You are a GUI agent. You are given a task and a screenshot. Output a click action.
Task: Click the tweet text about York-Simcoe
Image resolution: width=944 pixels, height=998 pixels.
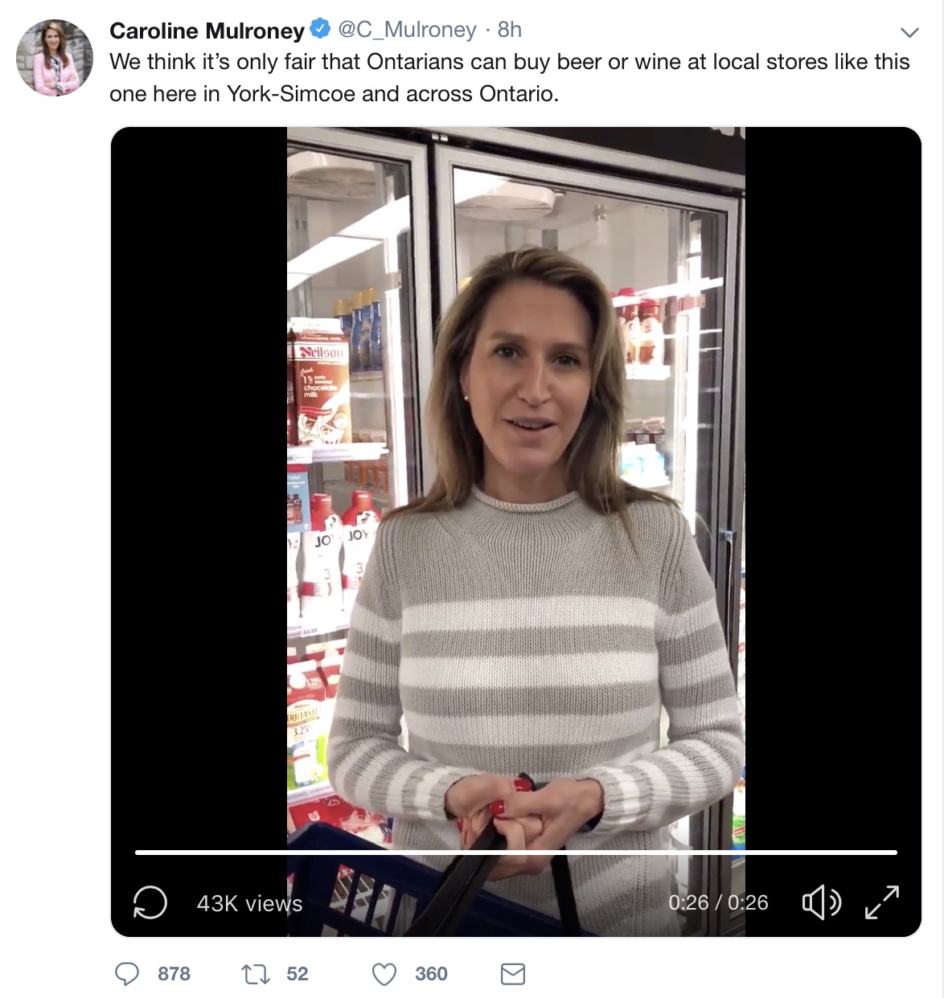click(x=510, y=78)
